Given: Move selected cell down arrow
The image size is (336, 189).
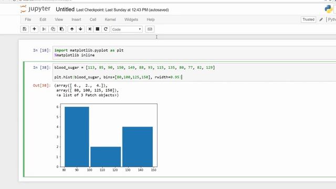Looking at the screenshot, I should tap(80, 29).
